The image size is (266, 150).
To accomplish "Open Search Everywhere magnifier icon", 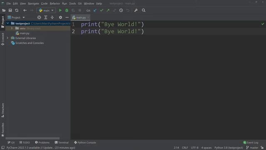I will pos(143,10).
